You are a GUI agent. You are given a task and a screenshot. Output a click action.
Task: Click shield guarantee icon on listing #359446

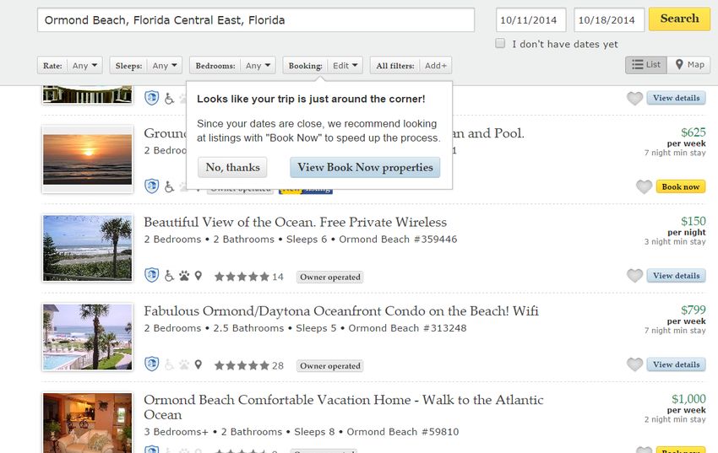151,275
